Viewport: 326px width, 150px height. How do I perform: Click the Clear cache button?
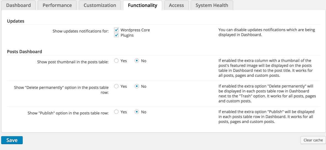pos(313,140)
